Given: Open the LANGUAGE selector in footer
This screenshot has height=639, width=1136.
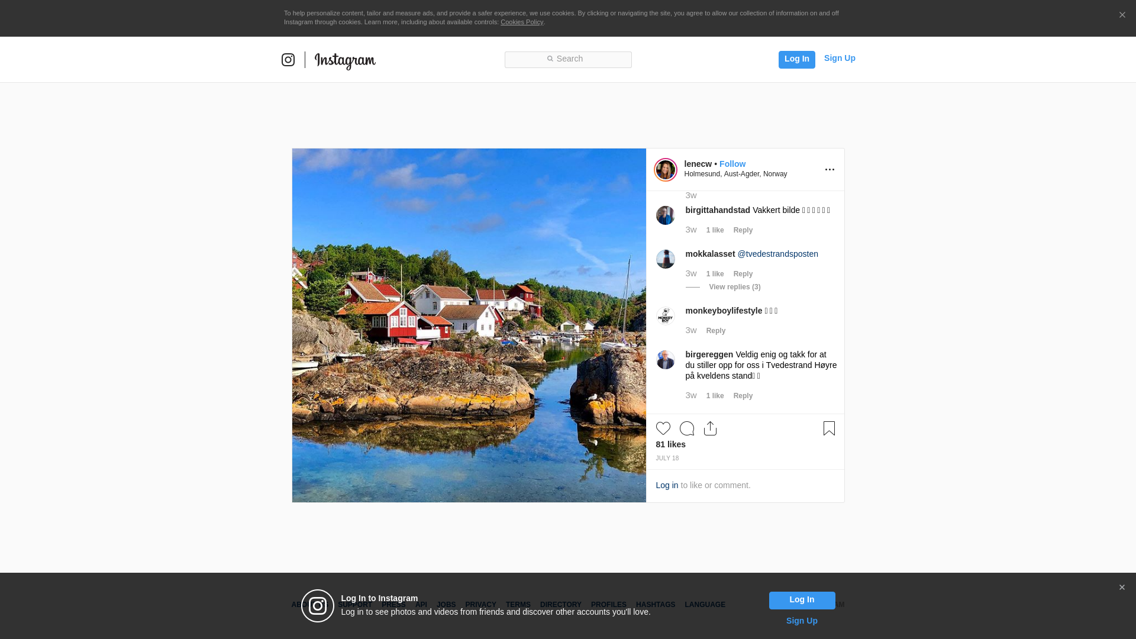Looking at the screenshot, I should pos(705,605).
